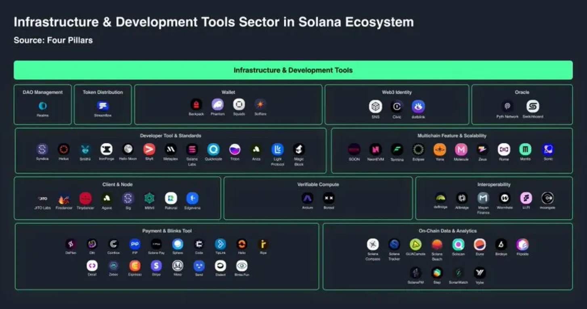Image resolution: width=587 pixels, height=309 pixels.
Task: Click the Civic icon
Action: 397,107
